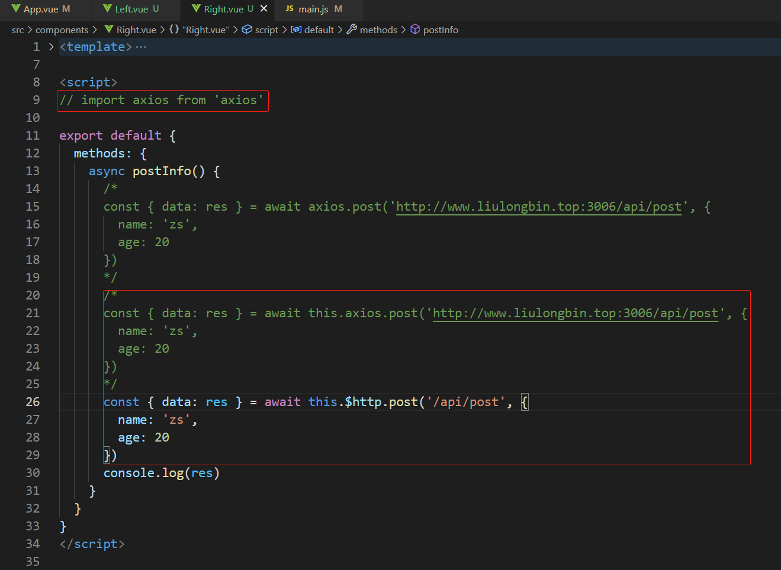
Task: Place cursor on the opening script tag
Action: point(88,82)
